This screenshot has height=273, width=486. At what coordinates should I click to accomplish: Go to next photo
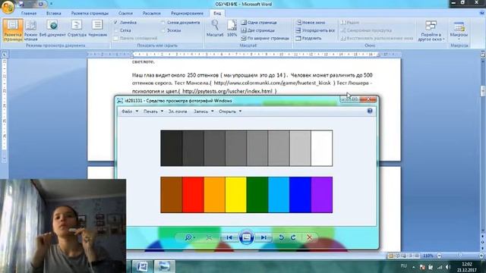(x=264, y=237)
